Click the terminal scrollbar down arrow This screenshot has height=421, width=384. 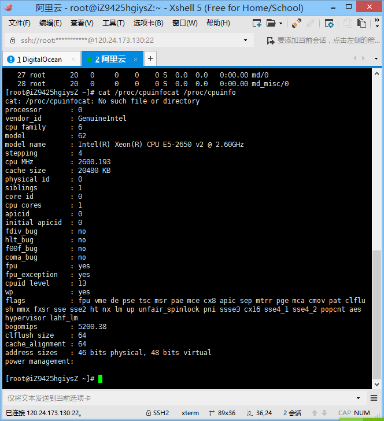pyautogui.click(x=376, y=384)
